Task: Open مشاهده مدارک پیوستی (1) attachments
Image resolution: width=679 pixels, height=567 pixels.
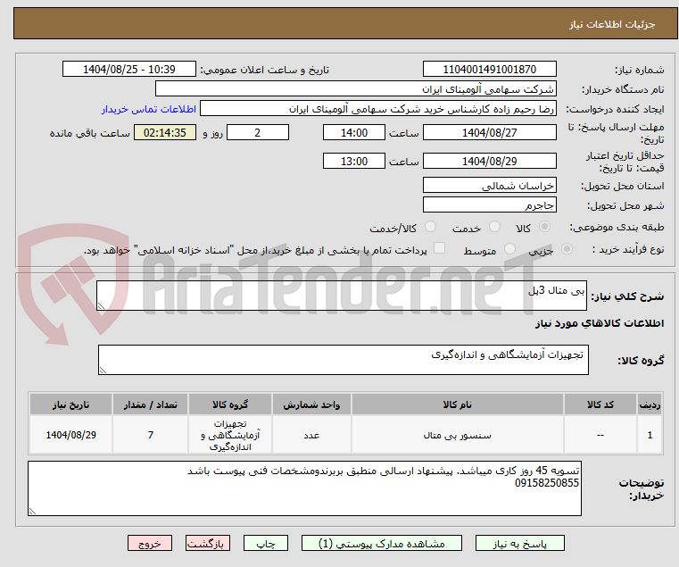Action: (x=382, y=543)
